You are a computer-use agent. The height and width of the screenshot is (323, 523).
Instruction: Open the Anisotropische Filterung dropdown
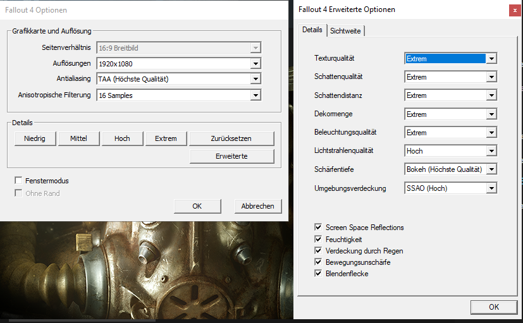coord(179,95)
